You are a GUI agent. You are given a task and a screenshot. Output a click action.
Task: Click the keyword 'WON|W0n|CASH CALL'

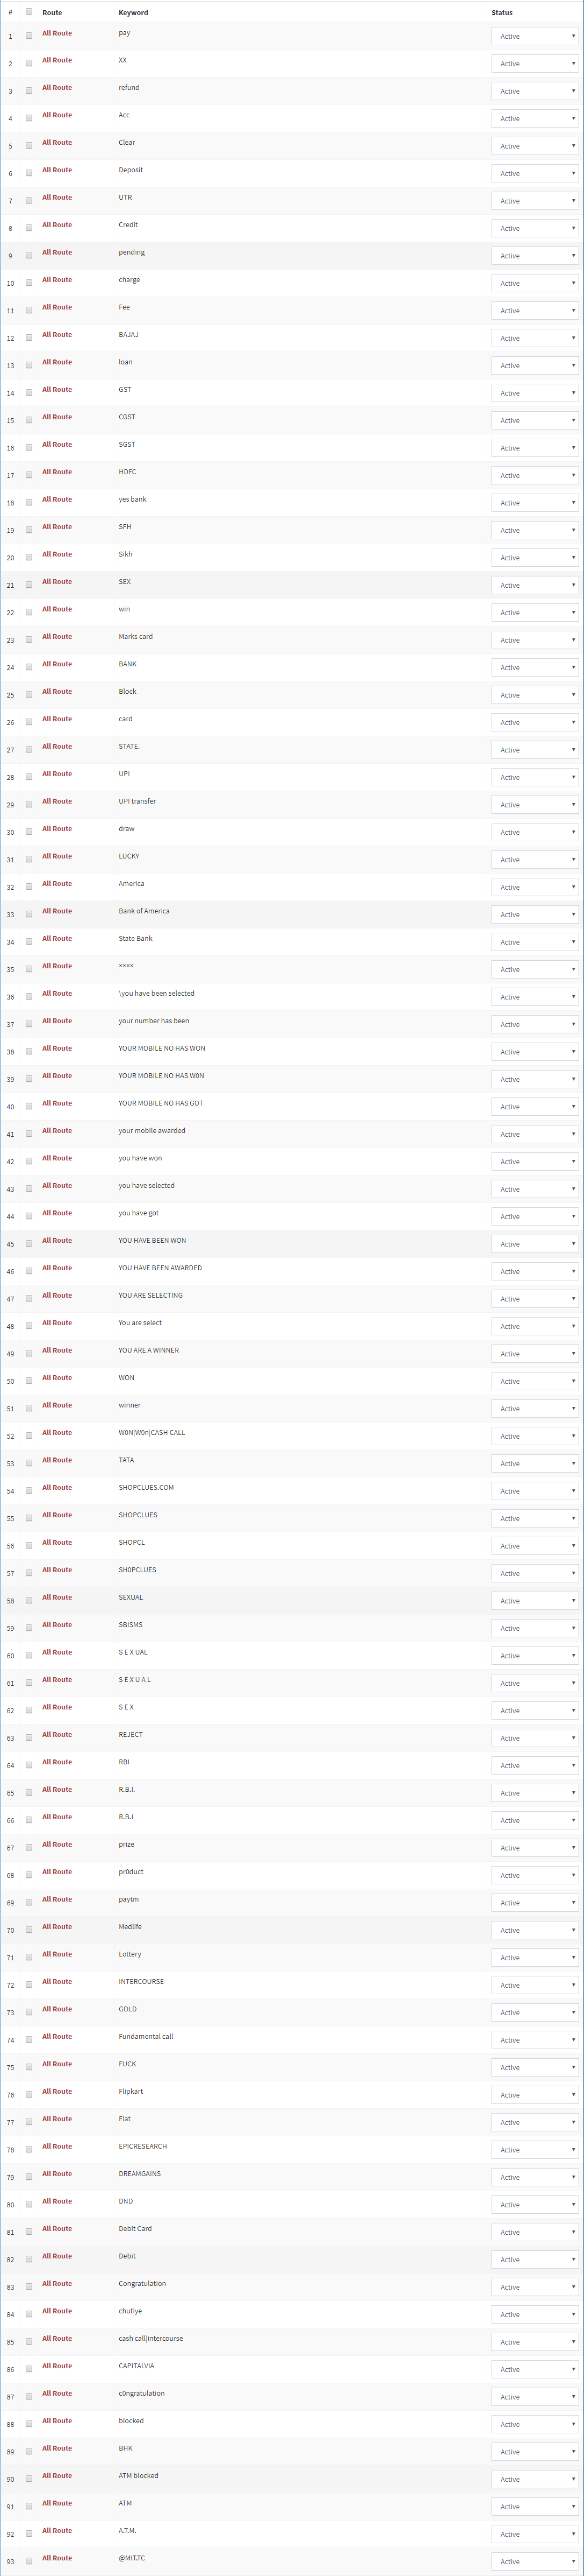coord(151,1433)
